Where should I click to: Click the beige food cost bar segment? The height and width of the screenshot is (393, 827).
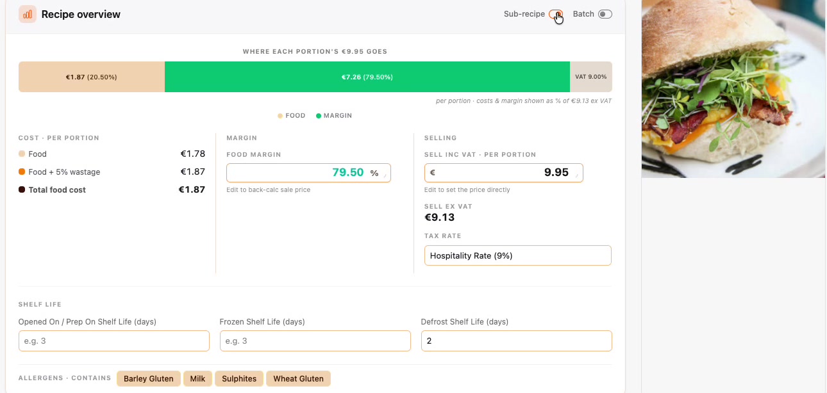[x=92, y=77]
